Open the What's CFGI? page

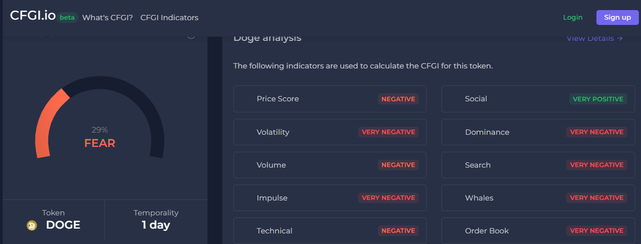[107, 18]
